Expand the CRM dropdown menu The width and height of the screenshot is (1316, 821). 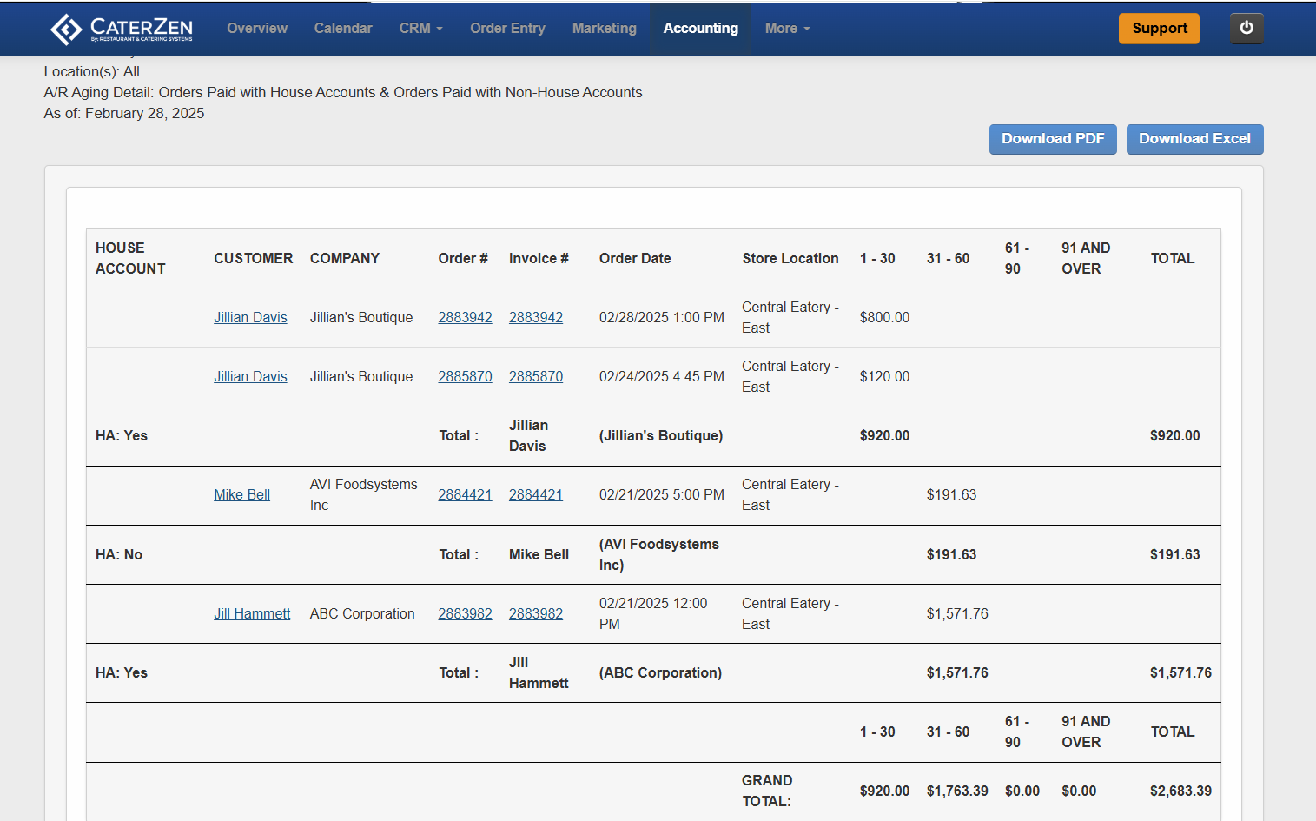[421, 29]
